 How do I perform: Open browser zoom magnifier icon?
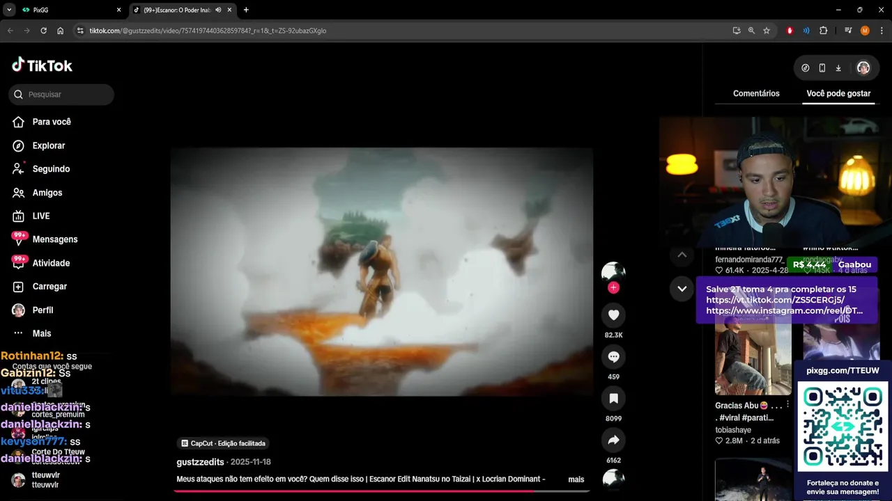tap(751, 31)
